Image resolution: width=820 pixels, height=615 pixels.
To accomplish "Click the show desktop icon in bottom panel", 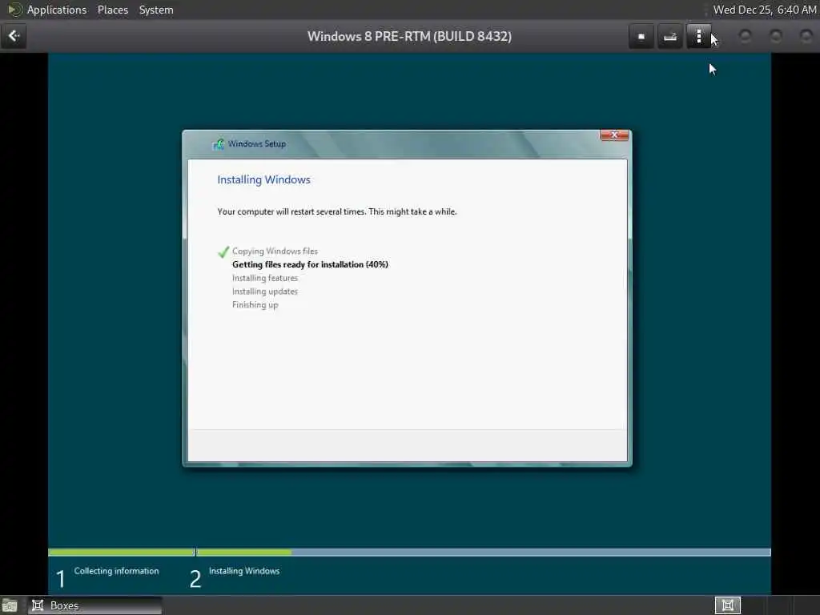I will [x=10, y=605].
